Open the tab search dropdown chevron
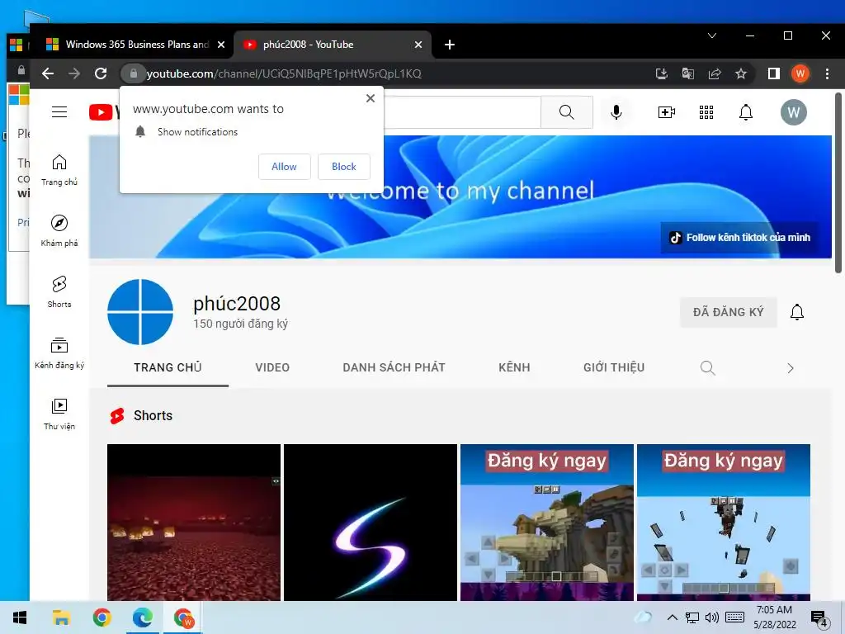This screenshot has width=845, height=634. (x=712, y=35)
